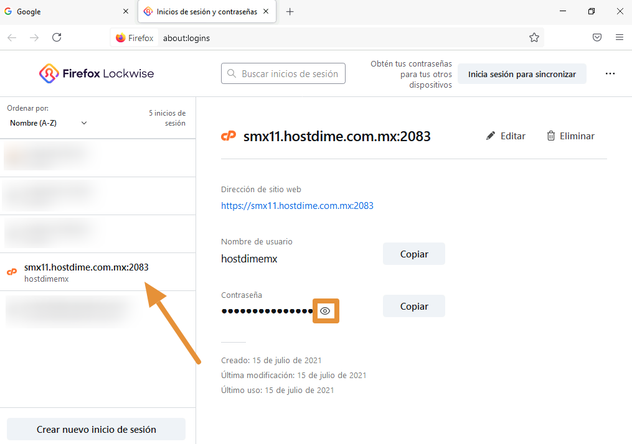
Task: Open the Firefox hamburger menu
Action: (619, 37)
